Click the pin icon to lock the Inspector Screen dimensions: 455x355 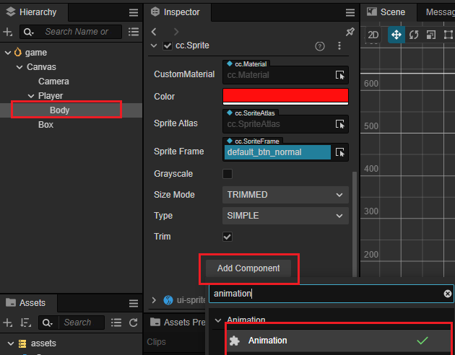[x=350, y=32]
